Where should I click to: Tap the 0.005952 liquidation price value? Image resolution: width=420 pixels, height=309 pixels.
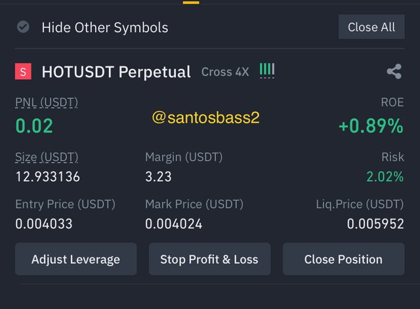pos(375,224)
